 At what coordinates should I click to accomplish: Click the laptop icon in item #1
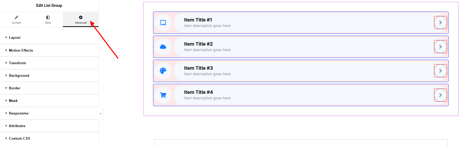pos(163,23)
